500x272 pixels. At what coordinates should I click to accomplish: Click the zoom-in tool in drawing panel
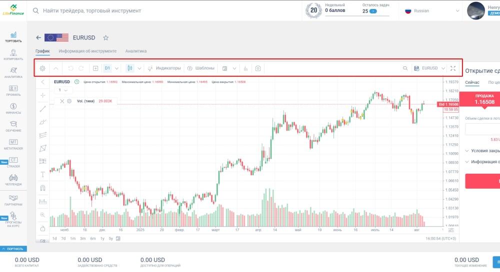coord(42,215)
